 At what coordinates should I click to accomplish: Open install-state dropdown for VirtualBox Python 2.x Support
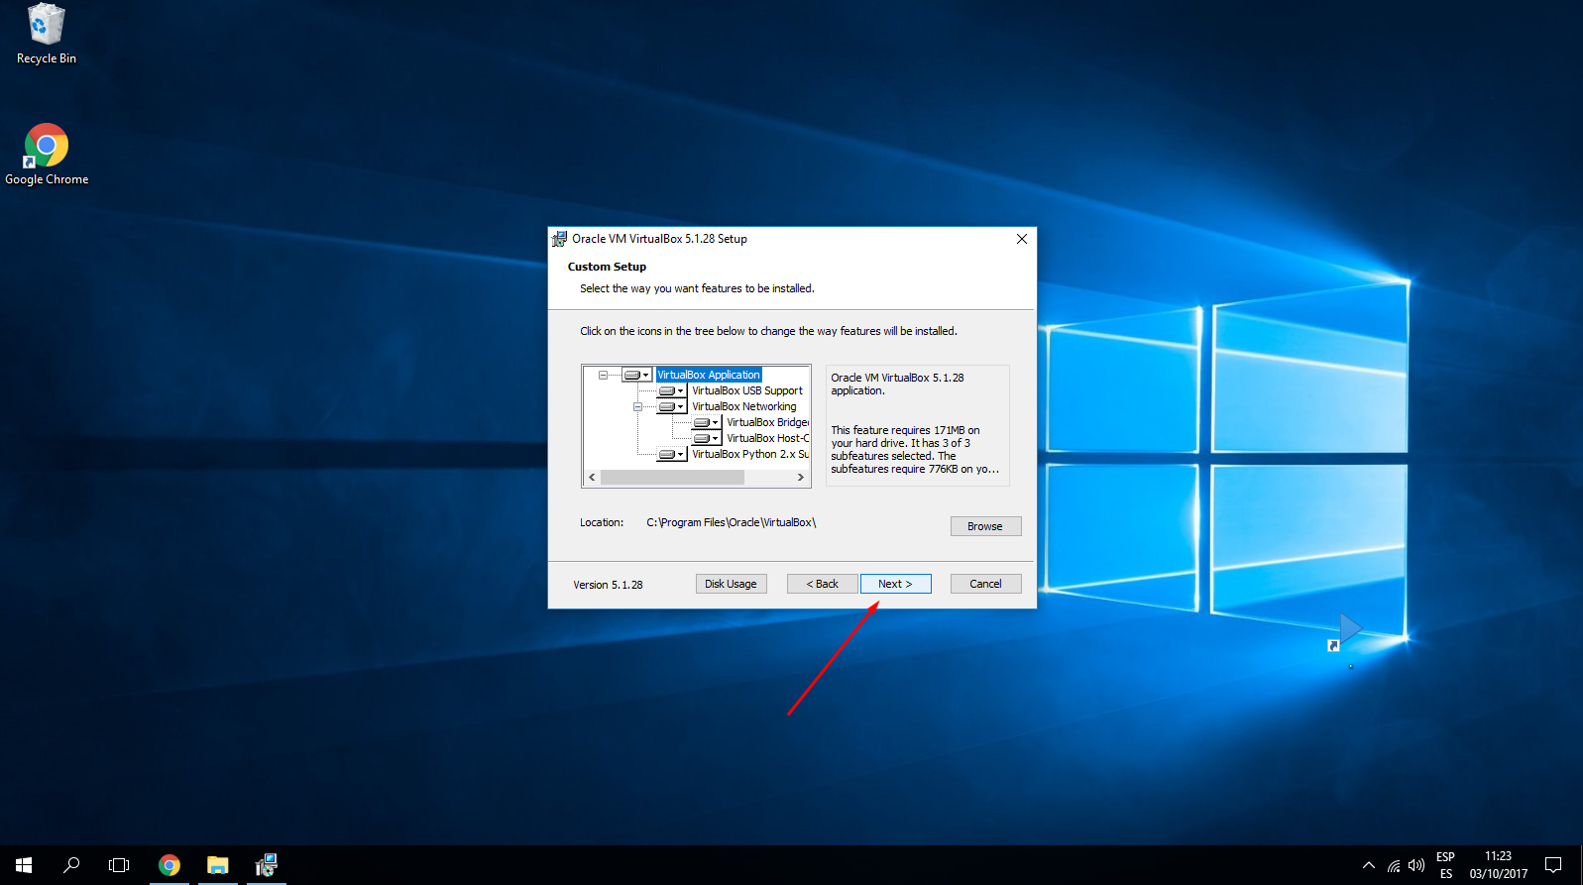coord(671,454)
